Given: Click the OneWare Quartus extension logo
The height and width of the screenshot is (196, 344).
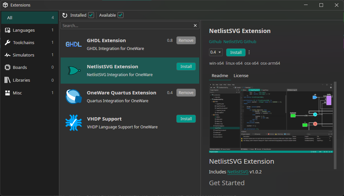Looking at the screenshot, I should [73, 97].
